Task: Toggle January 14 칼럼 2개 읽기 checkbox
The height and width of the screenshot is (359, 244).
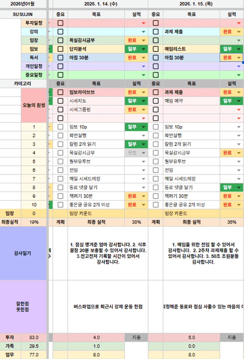Action: (x=60, y=144)
